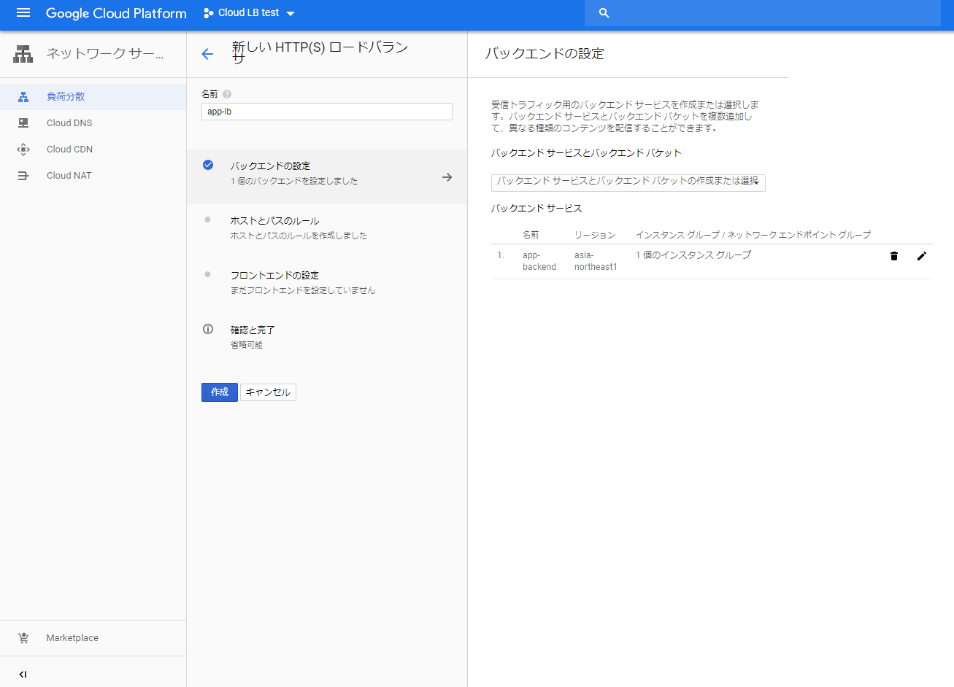Open the Cloud LB test project selector

point(249,13)
